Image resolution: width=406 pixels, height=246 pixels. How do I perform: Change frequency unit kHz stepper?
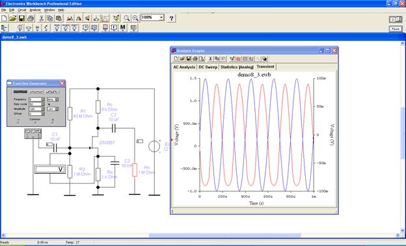[x=57, y=99]
